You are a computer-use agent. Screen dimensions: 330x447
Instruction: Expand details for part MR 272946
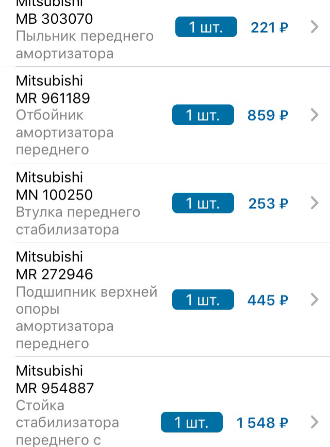click(x=315, y=300)
